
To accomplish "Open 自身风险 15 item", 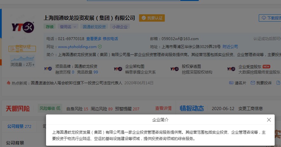I will tap(77, 109).
